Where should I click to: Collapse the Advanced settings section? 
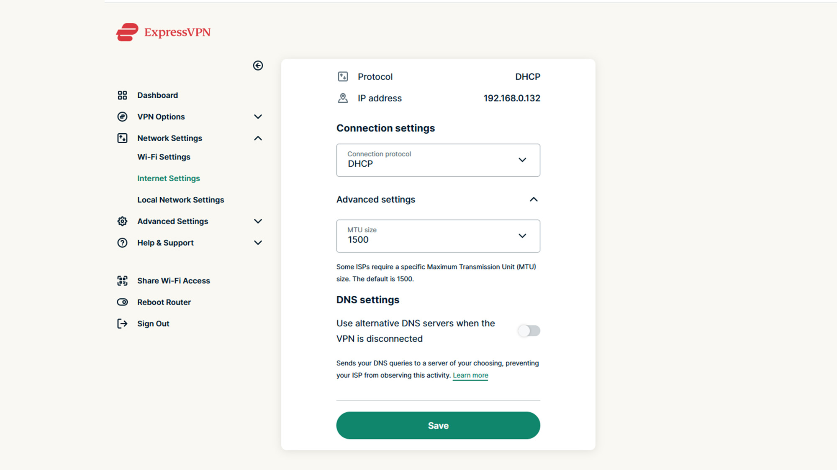click(533, 200)
